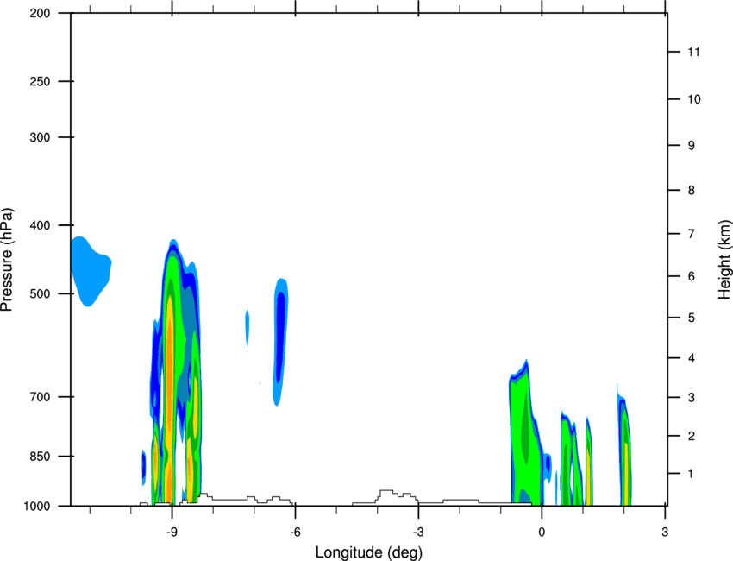The height and width of the screenshot is (561, 733).
Task: Click the 3 km height label
Action: 692,397
